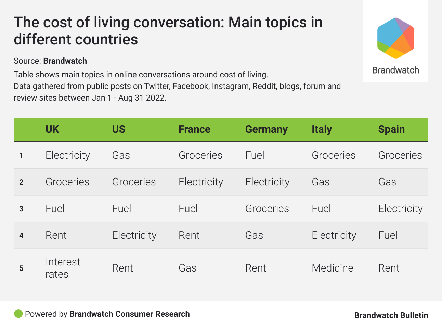Image resolution: width=442 pixels, height=329 pixels.
Task: Select Gas in the US column
Action: tap(121, 155)
